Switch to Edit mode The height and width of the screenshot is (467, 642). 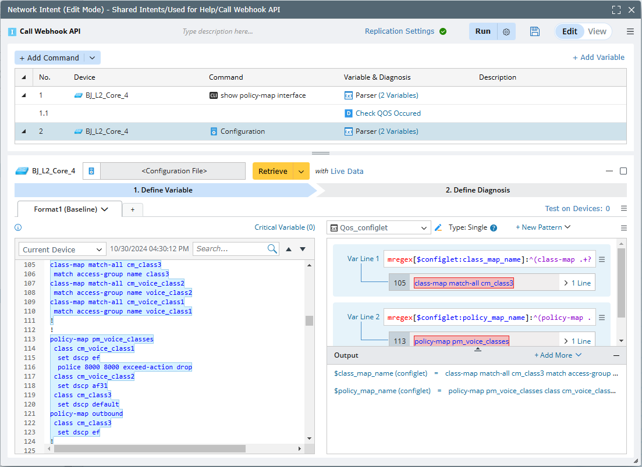(569, 31)
